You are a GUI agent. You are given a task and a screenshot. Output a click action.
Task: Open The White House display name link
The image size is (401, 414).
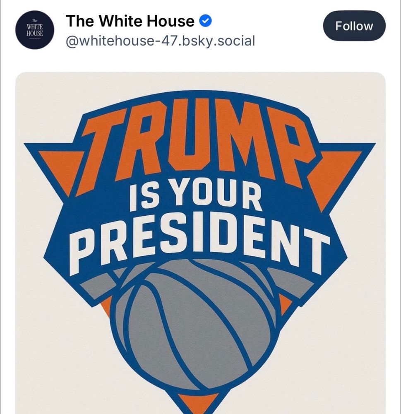point(130,21)
